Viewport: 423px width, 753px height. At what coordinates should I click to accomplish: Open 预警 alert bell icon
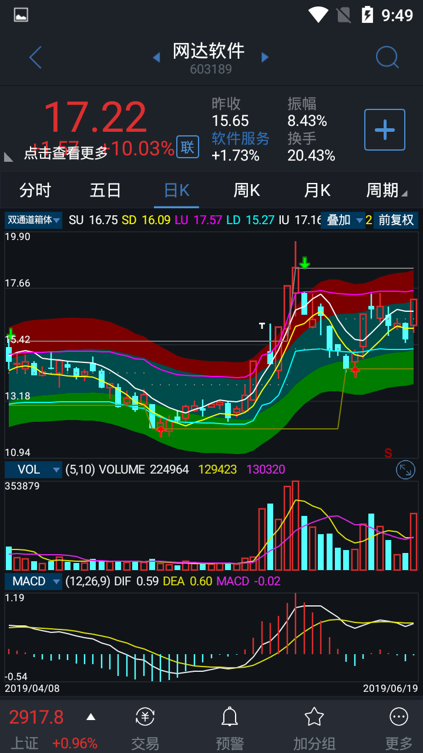pyautogui.click(x=230, y=729)
